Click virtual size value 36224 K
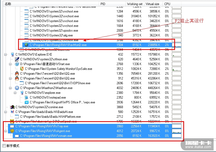 click(x=155, y=35)
